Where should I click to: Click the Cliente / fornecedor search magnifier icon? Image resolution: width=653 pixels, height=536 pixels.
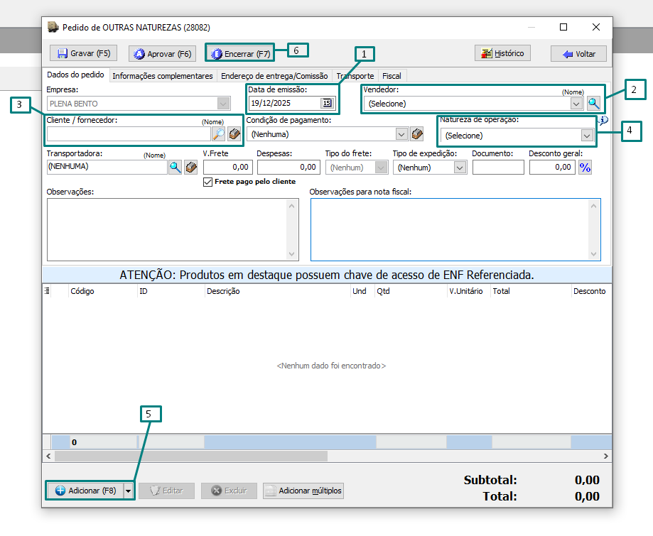click(218, 133)
